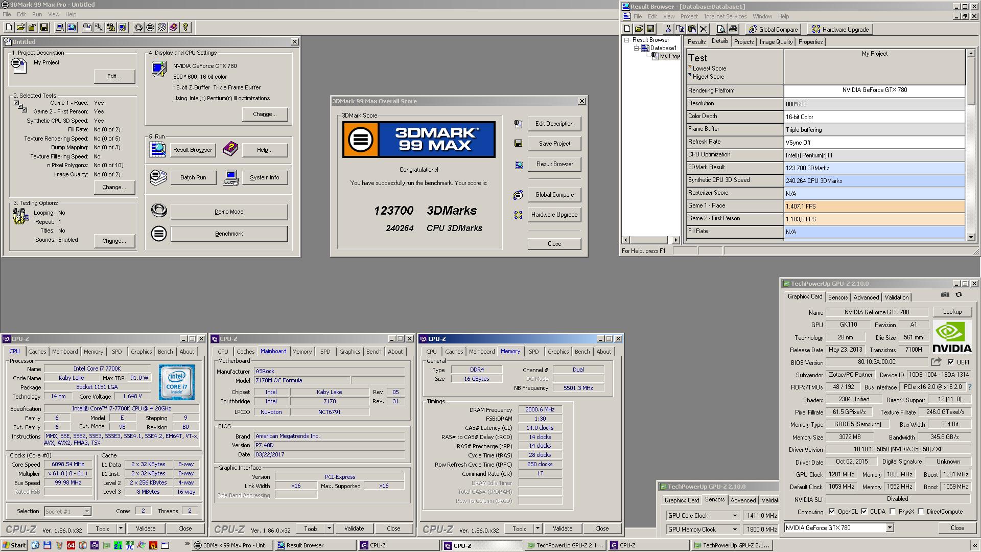Click Save Project in score dialog
The height and width of the screenshot is (552, 981).
point(554,144)
